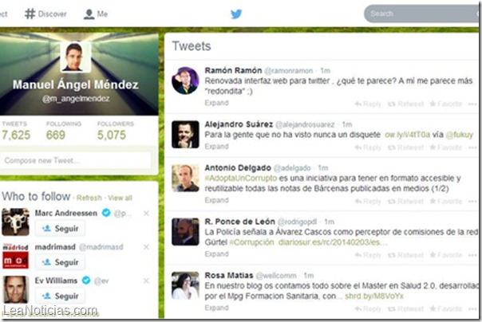Focus the Search field
The image size is (482, 322).
423,14
